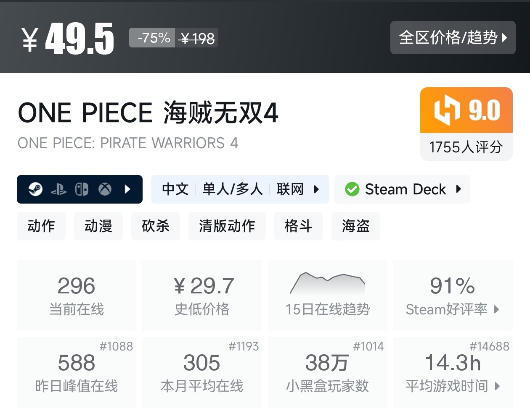Viewport: 530px width, 408px height.
Task: Open the 1755人评分 ratings section
Action: click(466, 147)
